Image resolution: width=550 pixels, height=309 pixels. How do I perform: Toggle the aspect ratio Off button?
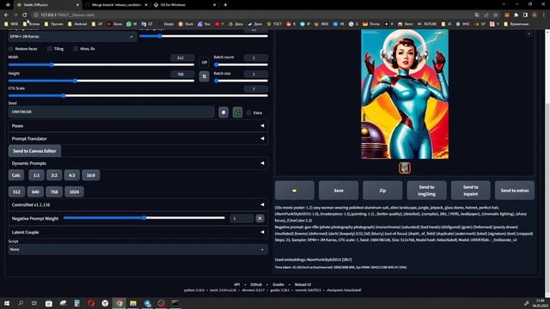click(205, 63)
